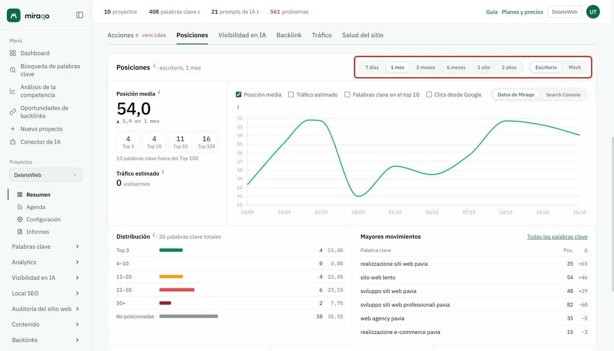This screenshot has width=614, height=351.
Task: Set time range to 6 meses
Action: [456, 67]
